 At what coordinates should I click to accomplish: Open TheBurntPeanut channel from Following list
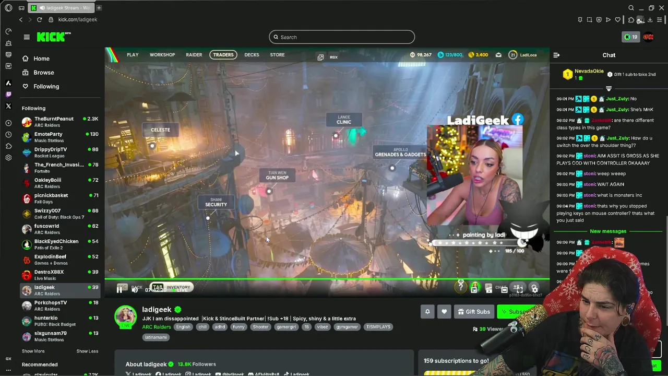pos(60,122)
